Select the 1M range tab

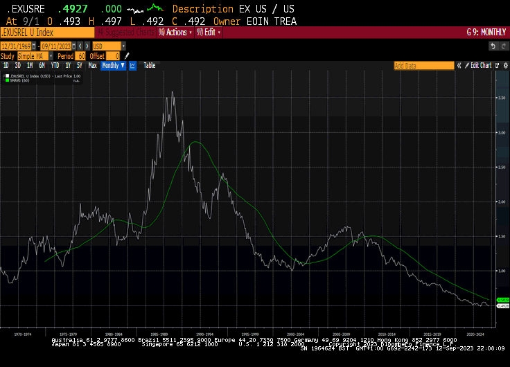[30, 66]
